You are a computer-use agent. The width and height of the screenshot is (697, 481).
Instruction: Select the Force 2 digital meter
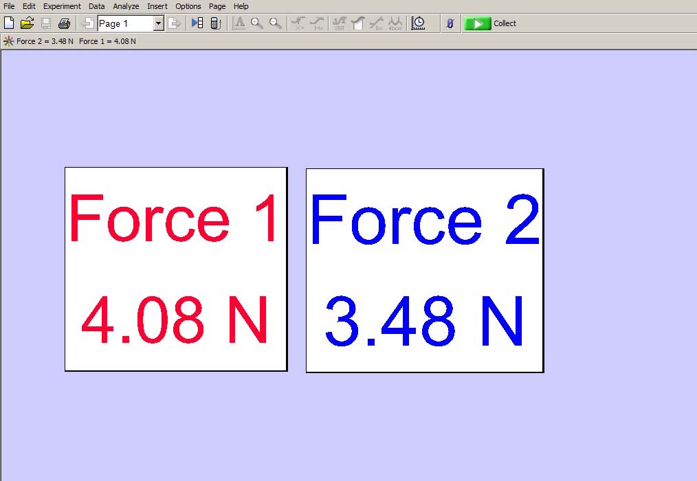coord(425,270)
